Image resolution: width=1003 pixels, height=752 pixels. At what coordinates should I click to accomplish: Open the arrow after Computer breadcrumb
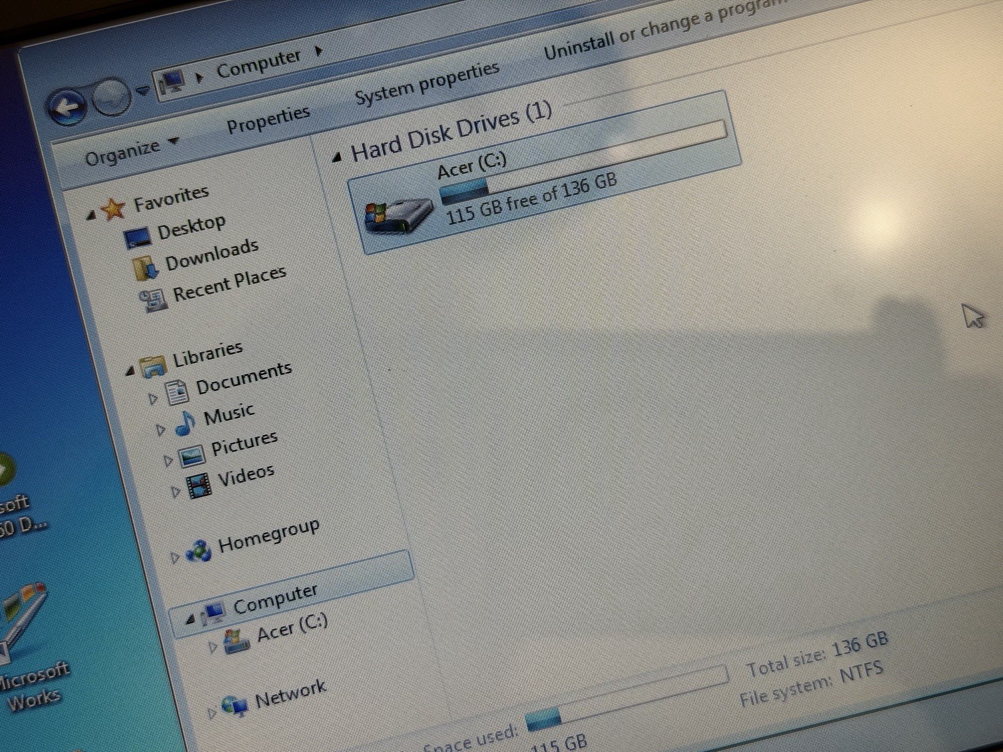[318, 51]
